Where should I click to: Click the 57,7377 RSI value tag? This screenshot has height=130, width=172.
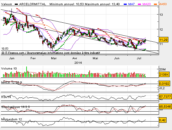pyautogui.click(x=165, y=97)
